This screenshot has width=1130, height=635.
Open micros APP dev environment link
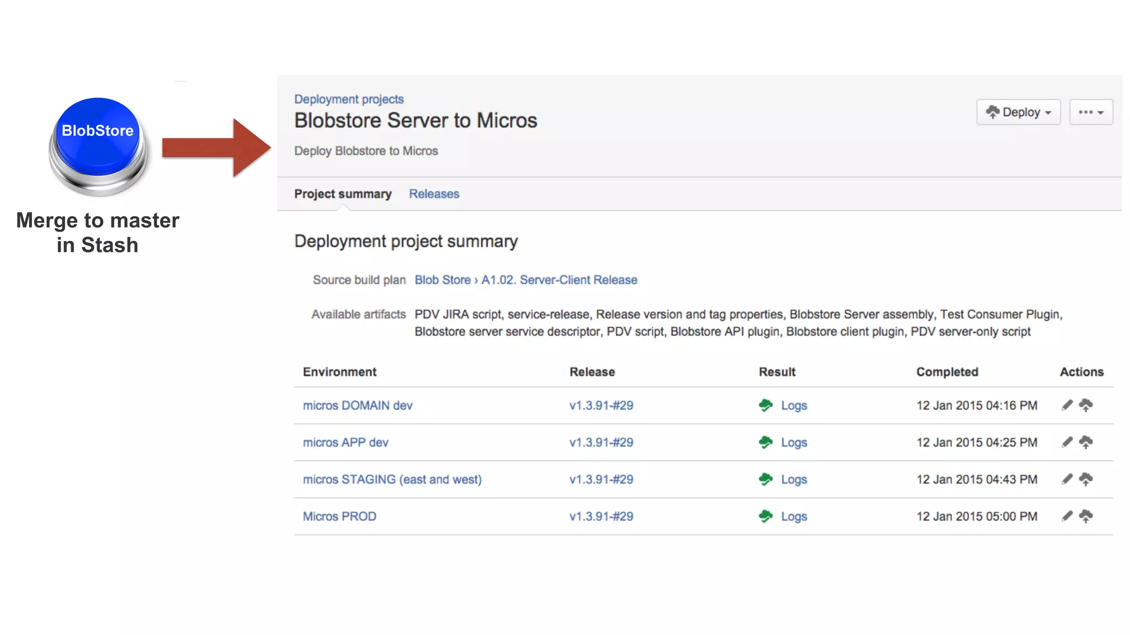pyautogui.click(x=345, y=443)
